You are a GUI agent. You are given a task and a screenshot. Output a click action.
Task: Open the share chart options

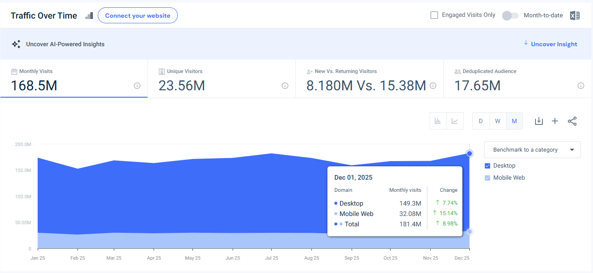pos(572,121)
